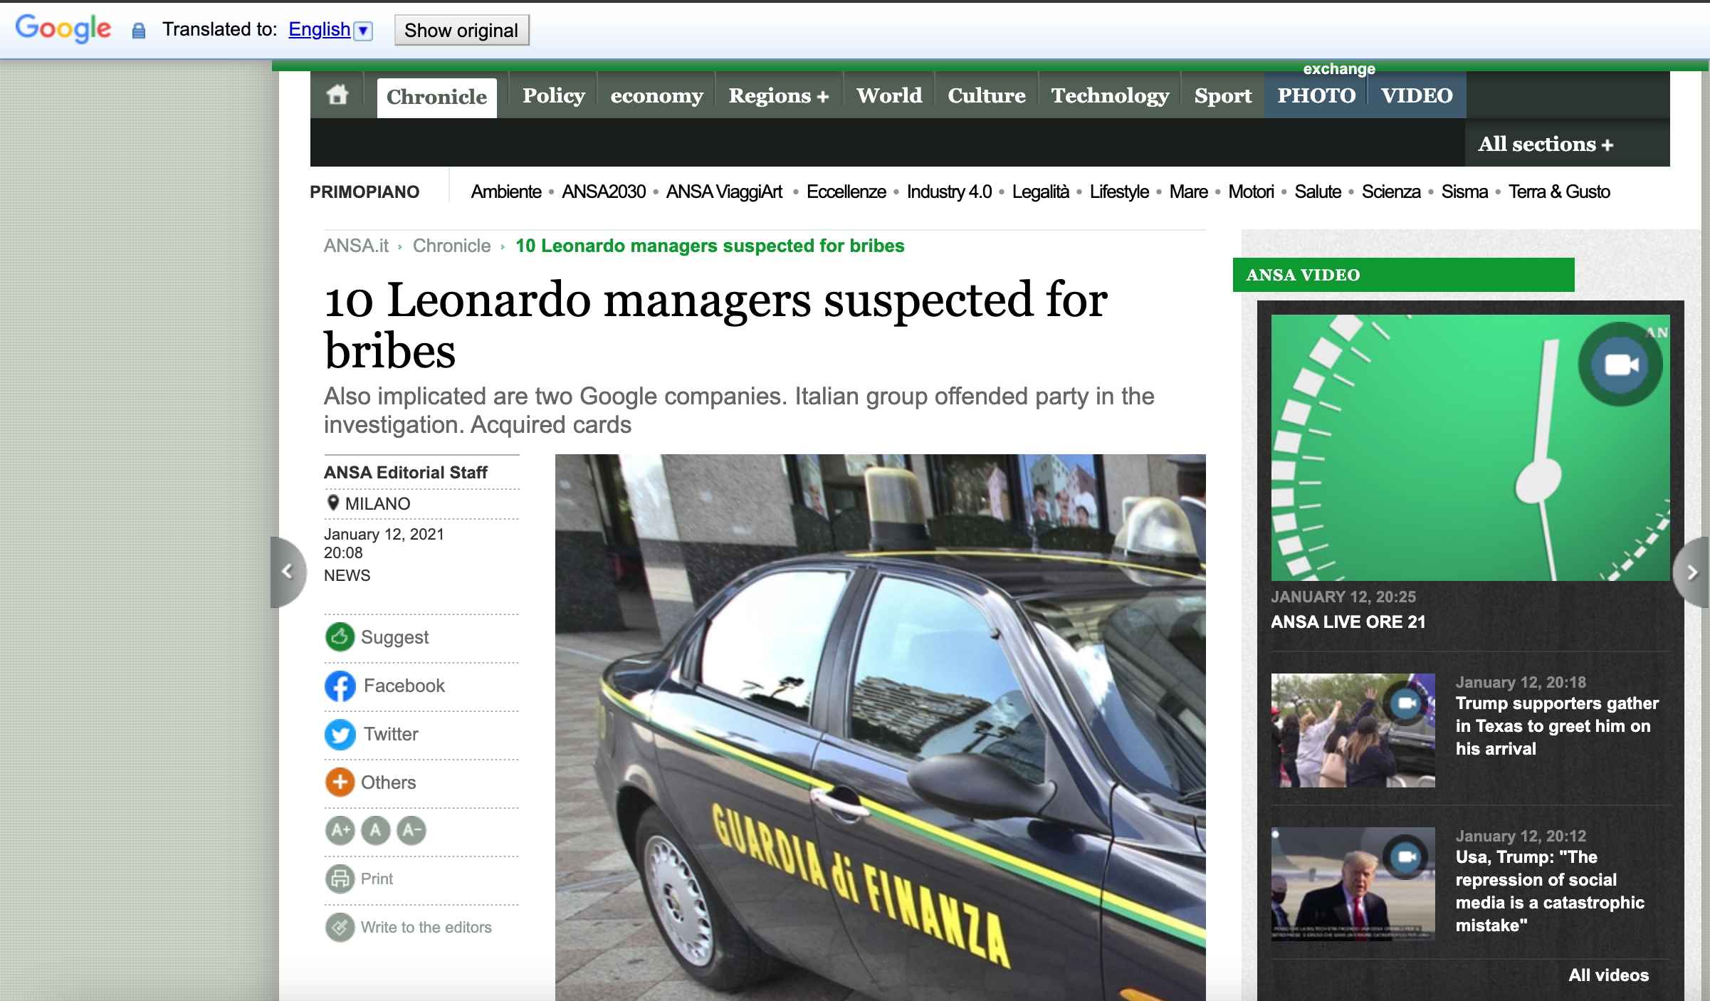The image size is (1710, 1001).
Task: Open the Policy section
Action: 553,95
